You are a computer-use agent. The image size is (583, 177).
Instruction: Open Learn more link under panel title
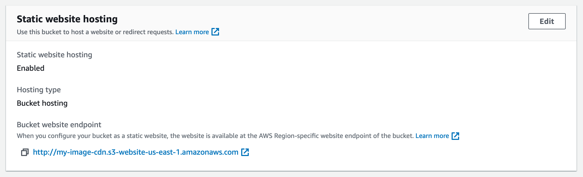[x=192, y=32]
